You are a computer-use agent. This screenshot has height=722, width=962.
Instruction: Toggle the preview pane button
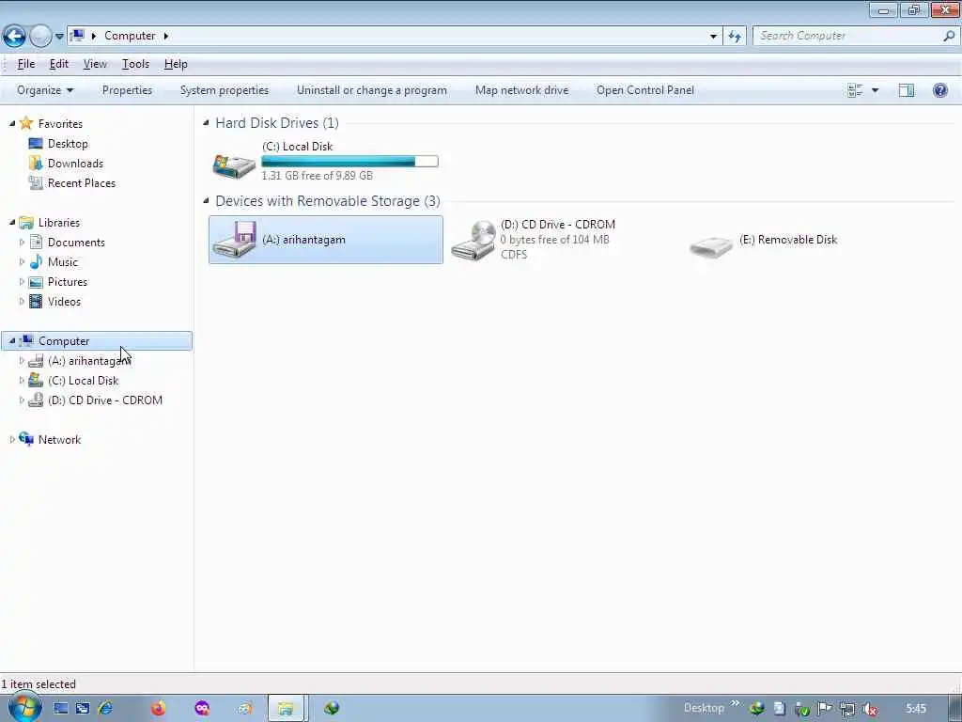[907, 90]
